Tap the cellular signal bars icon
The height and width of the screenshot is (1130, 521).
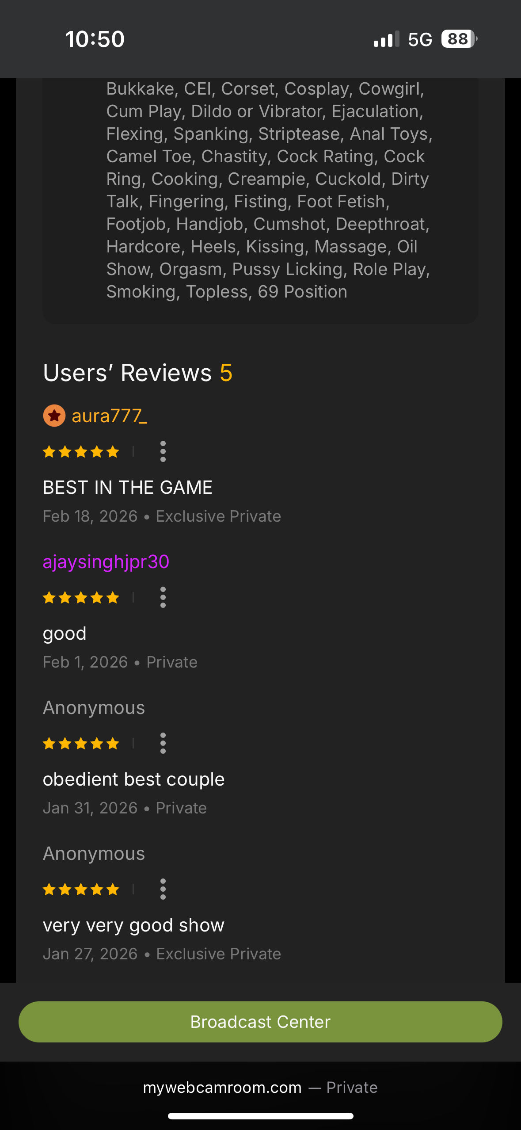click(x=386, y=39)
